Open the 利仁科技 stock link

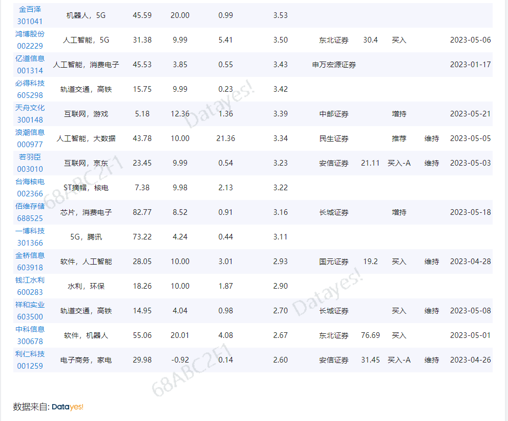click(30, 354)
